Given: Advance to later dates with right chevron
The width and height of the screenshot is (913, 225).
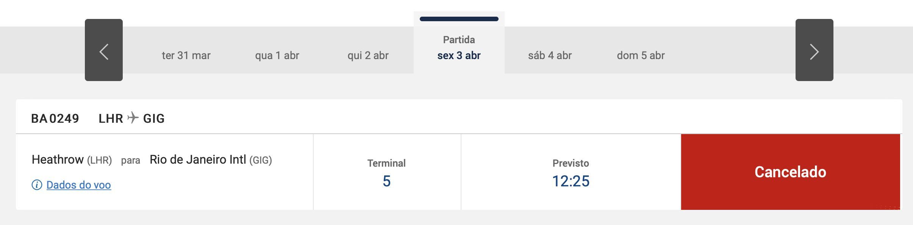Looking at the screenshot, I should tap(814, 50).
